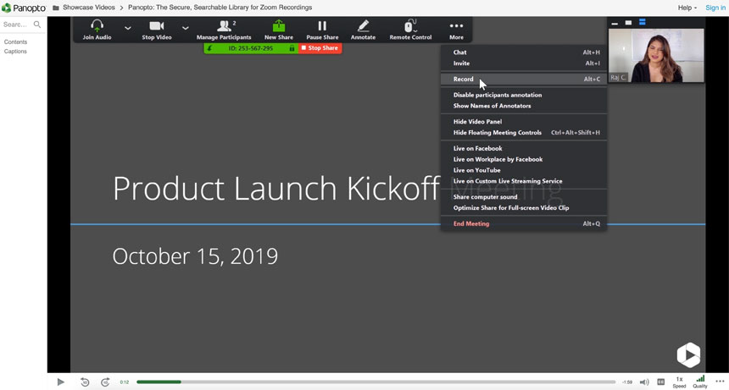The width and height of the screenshot is (729, 390).
Task: Choose Record in the More menu
Action: click(x=524, y=80)
